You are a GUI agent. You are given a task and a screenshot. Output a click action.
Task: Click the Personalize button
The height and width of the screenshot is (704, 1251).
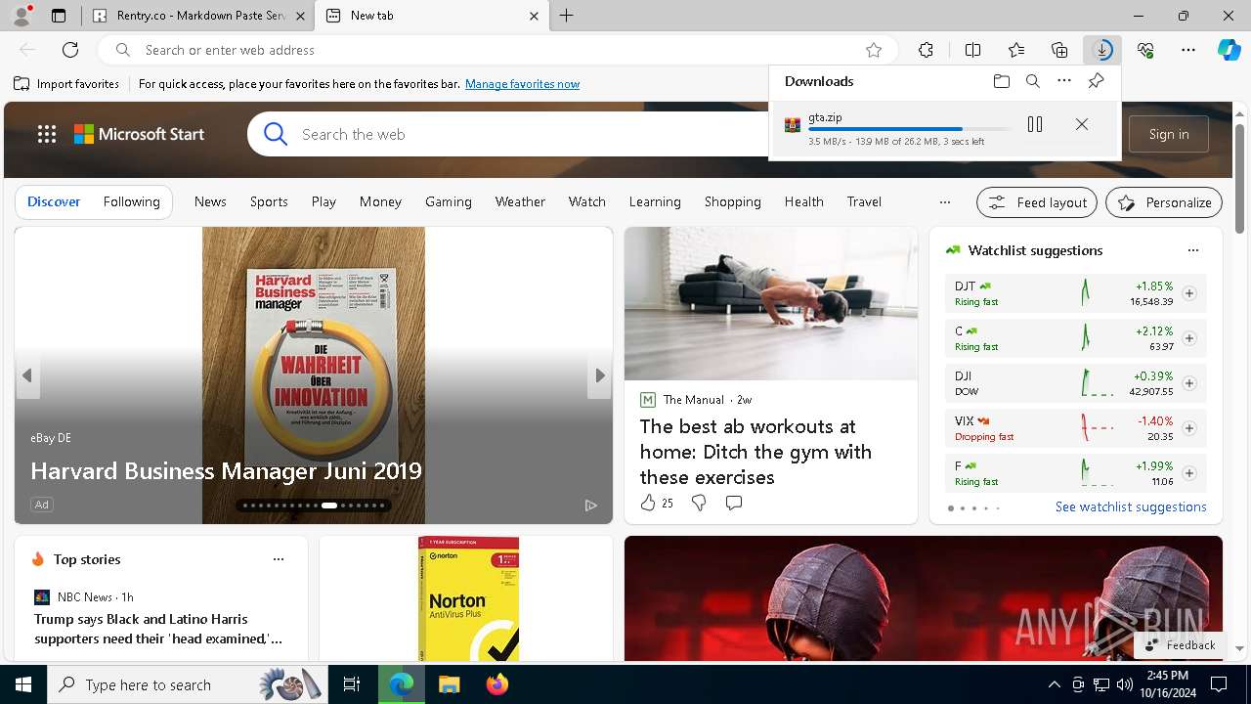point(1164,202)
